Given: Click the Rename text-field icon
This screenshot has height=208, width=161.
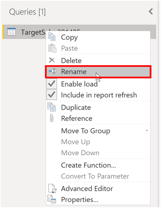Looking at the screenshot, I should 52,71.
